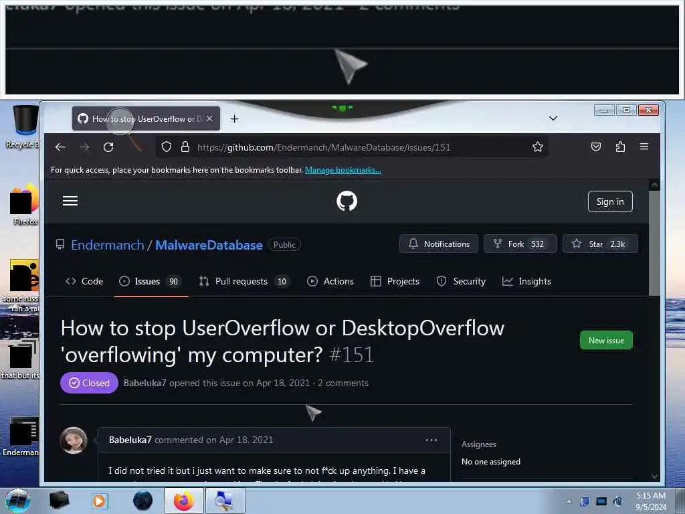Go to the Actions tab
This screenshot has height=514, width=685.
point(330,282)
